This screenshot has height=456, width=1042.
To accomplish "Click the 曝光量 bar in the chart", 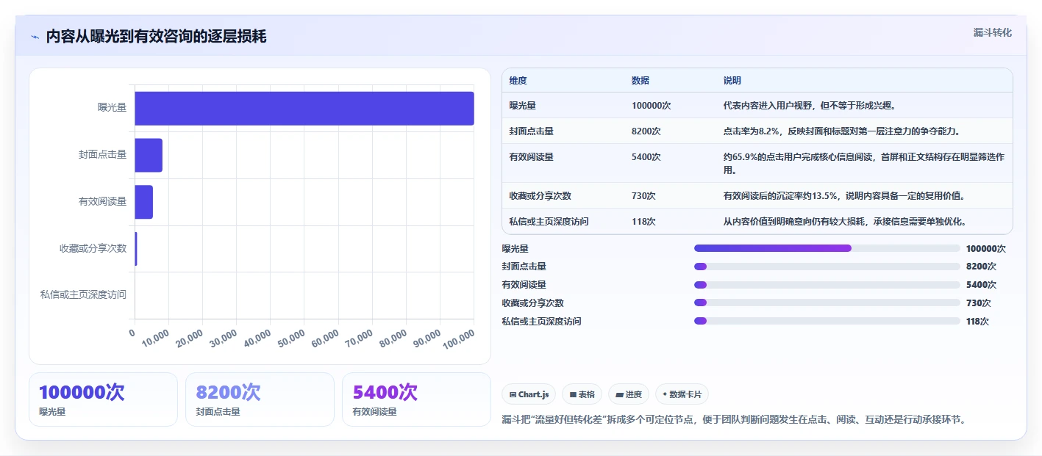I will pos(304,108).
